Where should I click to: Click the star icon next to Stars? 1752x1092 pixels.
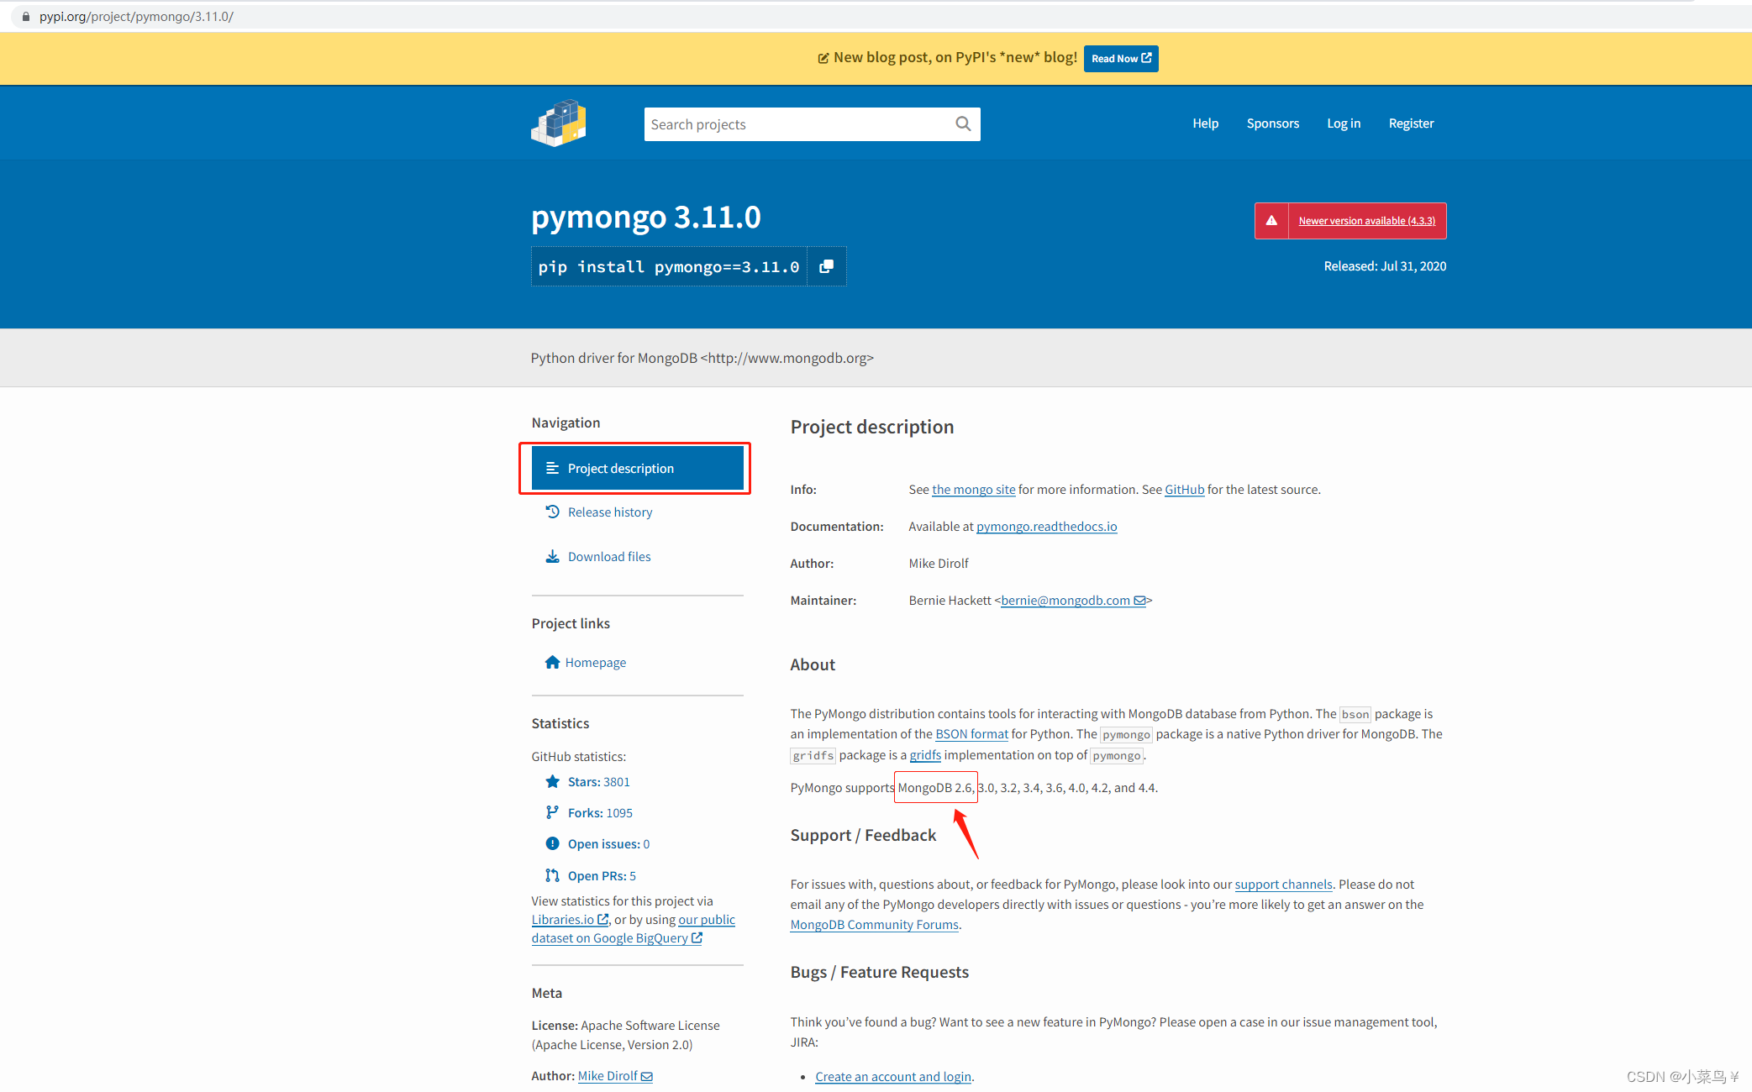click(x=552, y=781)
